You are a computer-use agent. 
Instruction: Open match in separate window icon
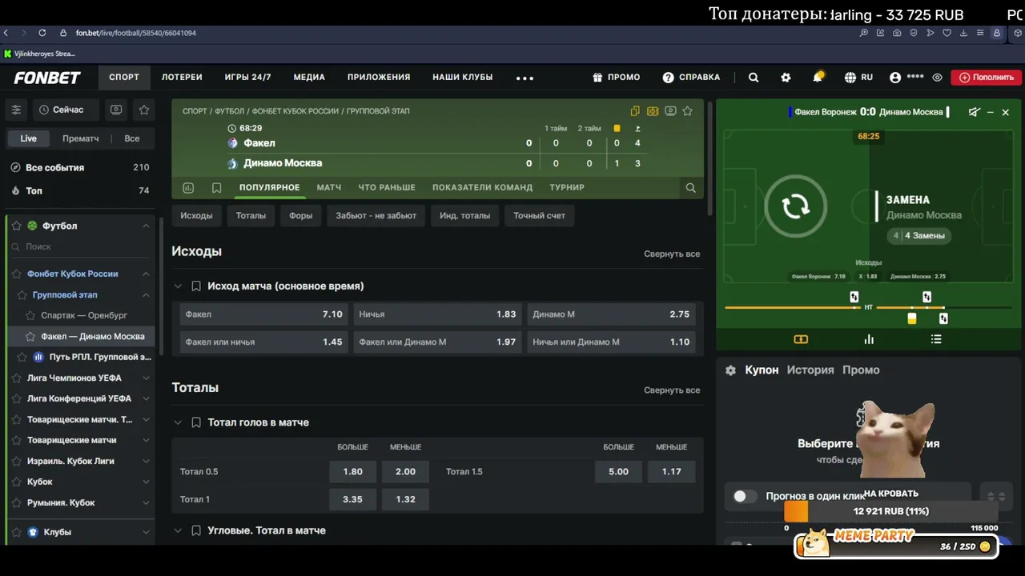[x=635, y=111]
